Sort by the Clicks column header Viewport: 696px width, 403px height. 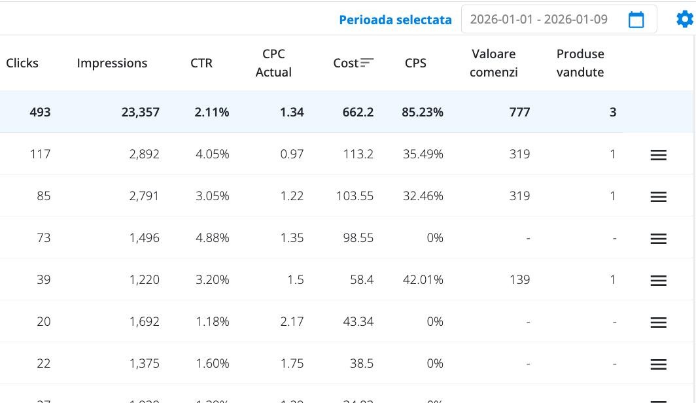click(22, 63)
